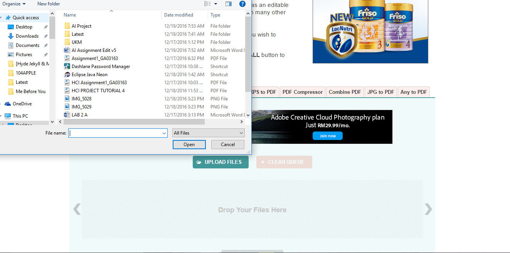Viewport: 510px width, 253px height.
Task: Click the change view layout icon
Action: [207, 4]
